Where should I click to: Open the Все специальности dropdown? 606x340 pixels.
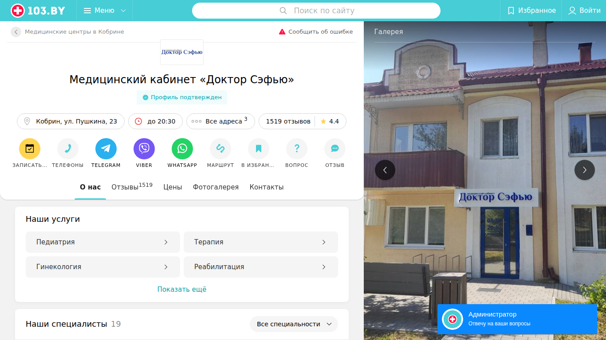point(294,324)
